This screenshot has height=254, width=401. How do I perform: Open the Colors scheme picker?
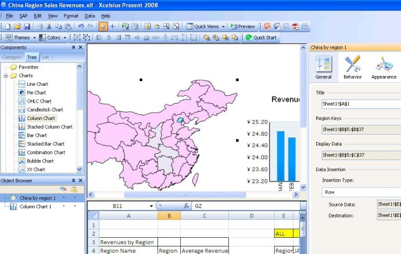pos(53,38)
